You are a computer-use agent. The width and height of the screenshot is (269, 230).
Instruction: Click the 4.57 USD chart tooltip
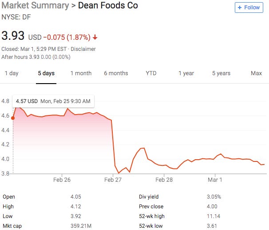pos(53,101)
